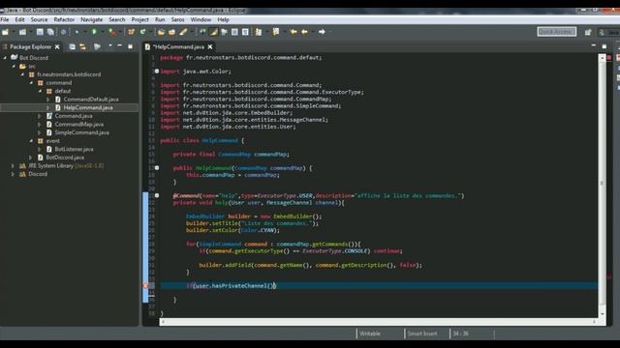
Task: Click the Quick Access search field
Action: point(556,32)
